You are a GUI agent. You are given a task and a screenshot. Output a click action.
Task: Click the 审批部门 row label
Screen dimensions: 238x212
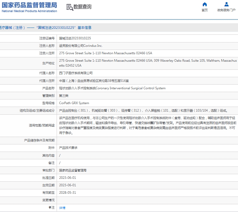(48, 170)
